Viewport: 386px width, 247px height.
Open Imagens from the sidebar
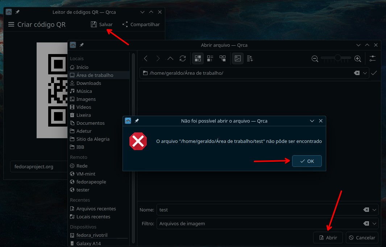(99, 99)
